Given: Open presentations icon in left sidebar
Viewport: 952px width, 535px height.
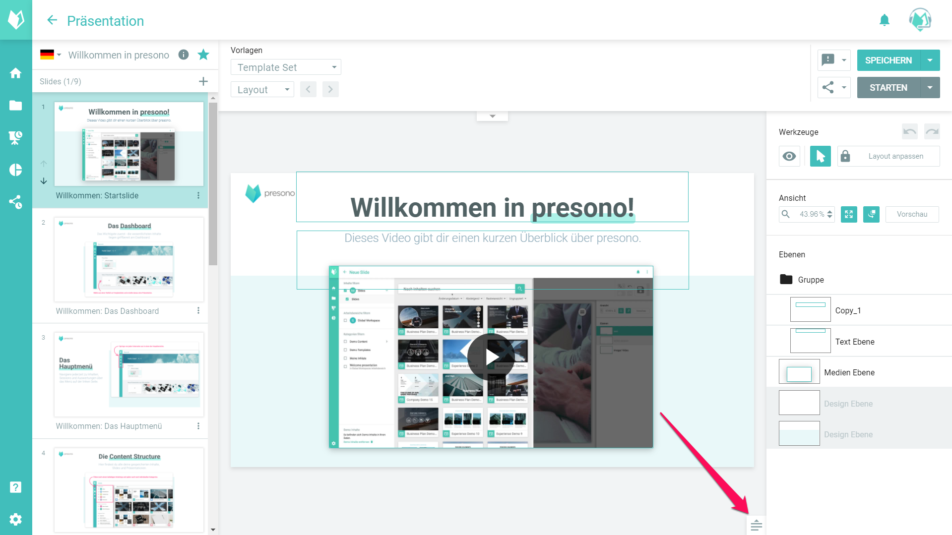Looking at the screenshot, I should tap(16, 137).
